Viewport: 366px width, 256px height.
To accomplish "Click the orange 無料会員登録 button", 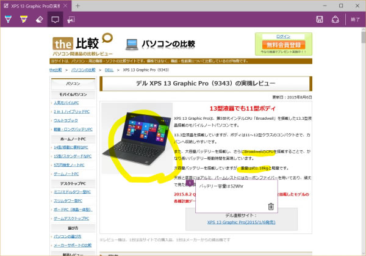I will pos(284,45).
